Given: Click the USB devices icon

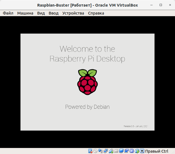Looking at the screenshot, I should pos(111,151).
